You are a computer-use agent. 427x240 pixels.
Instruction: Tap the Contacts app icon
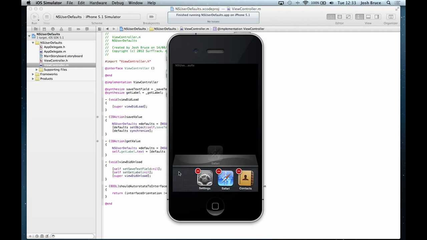tap(246, 178)
